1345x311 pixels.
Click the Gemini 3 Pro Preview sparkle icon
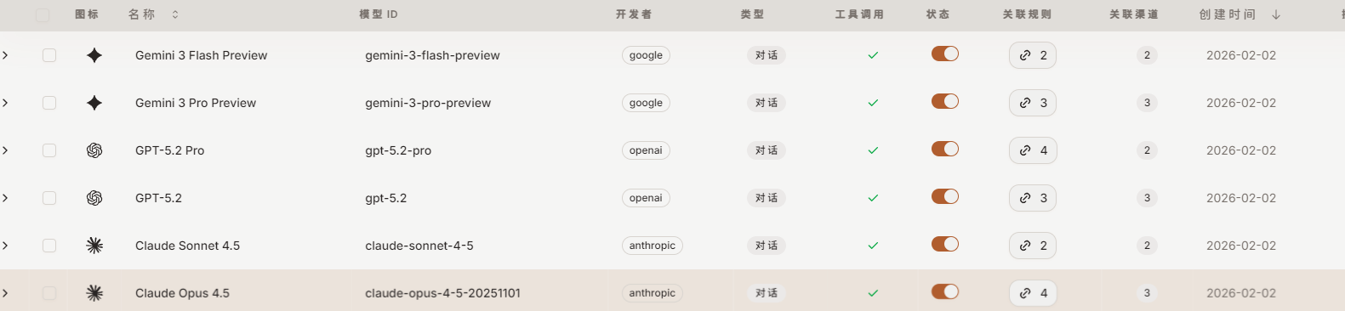pyautogui.click(x=94, y=103)
